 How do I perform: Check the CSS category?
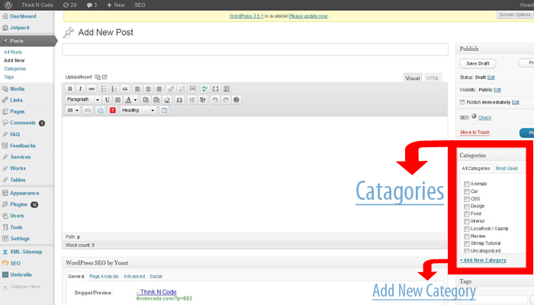click(467, 199)
